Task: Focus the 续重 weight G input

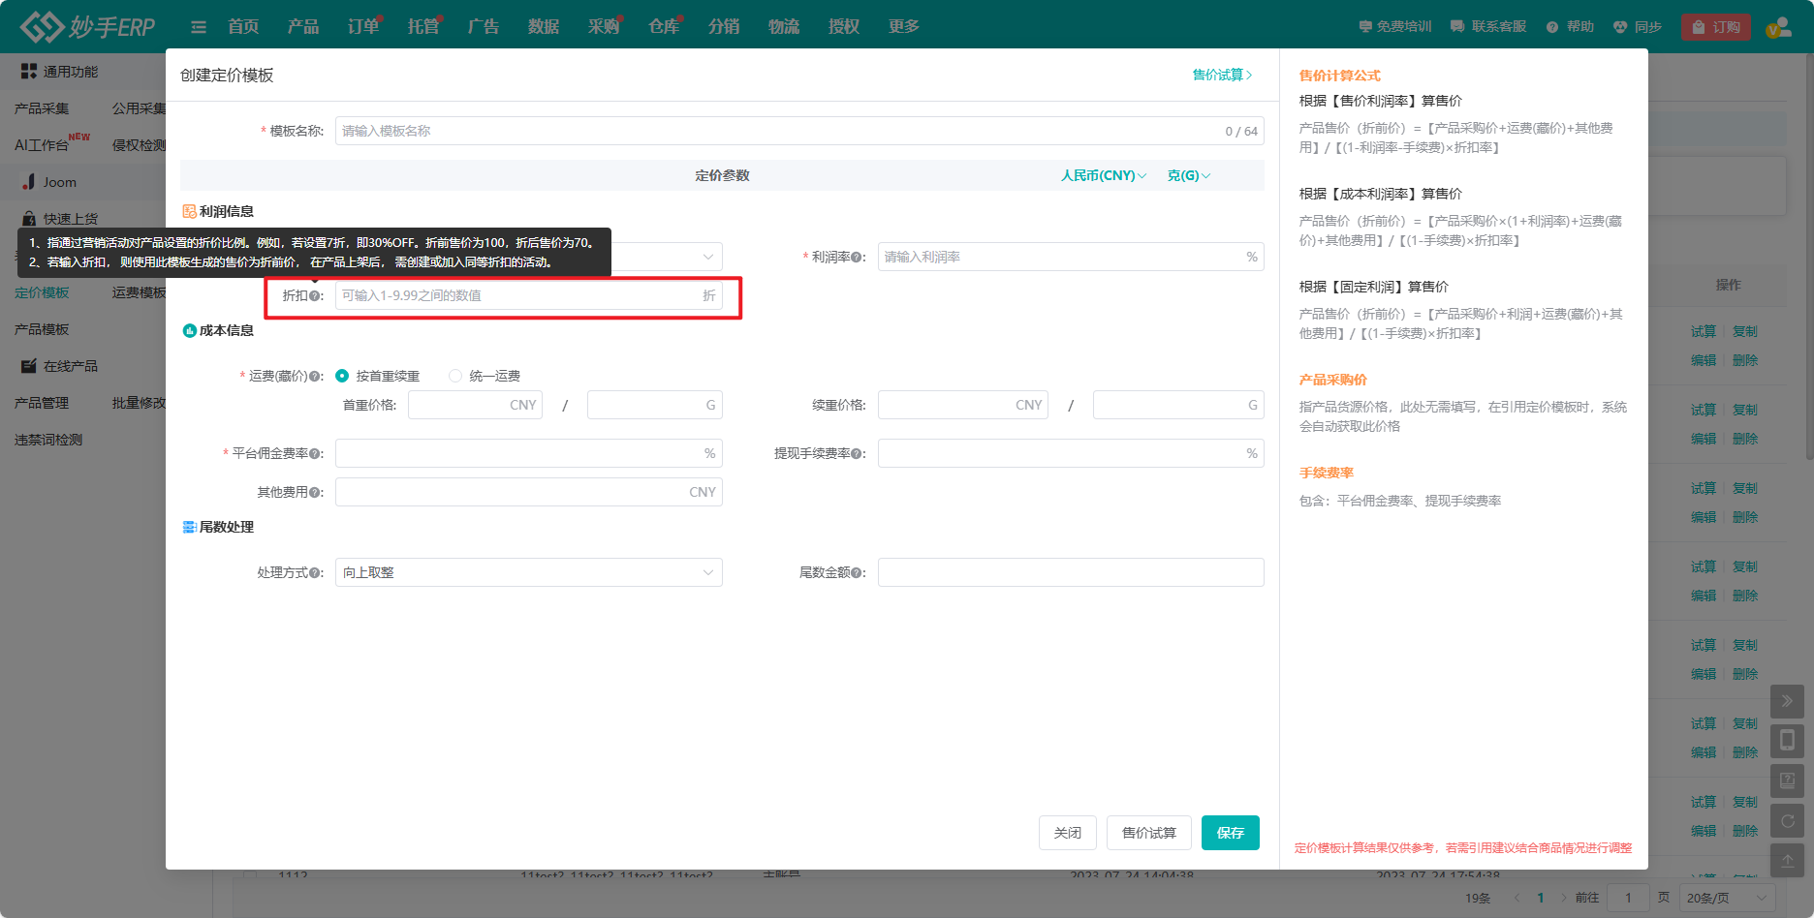Action: tap(1178, 405)
